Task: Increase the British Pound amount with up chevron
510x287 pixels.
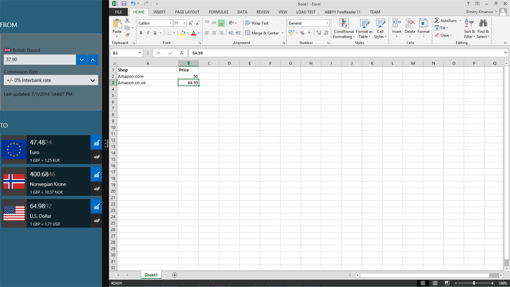Action: 93,60
